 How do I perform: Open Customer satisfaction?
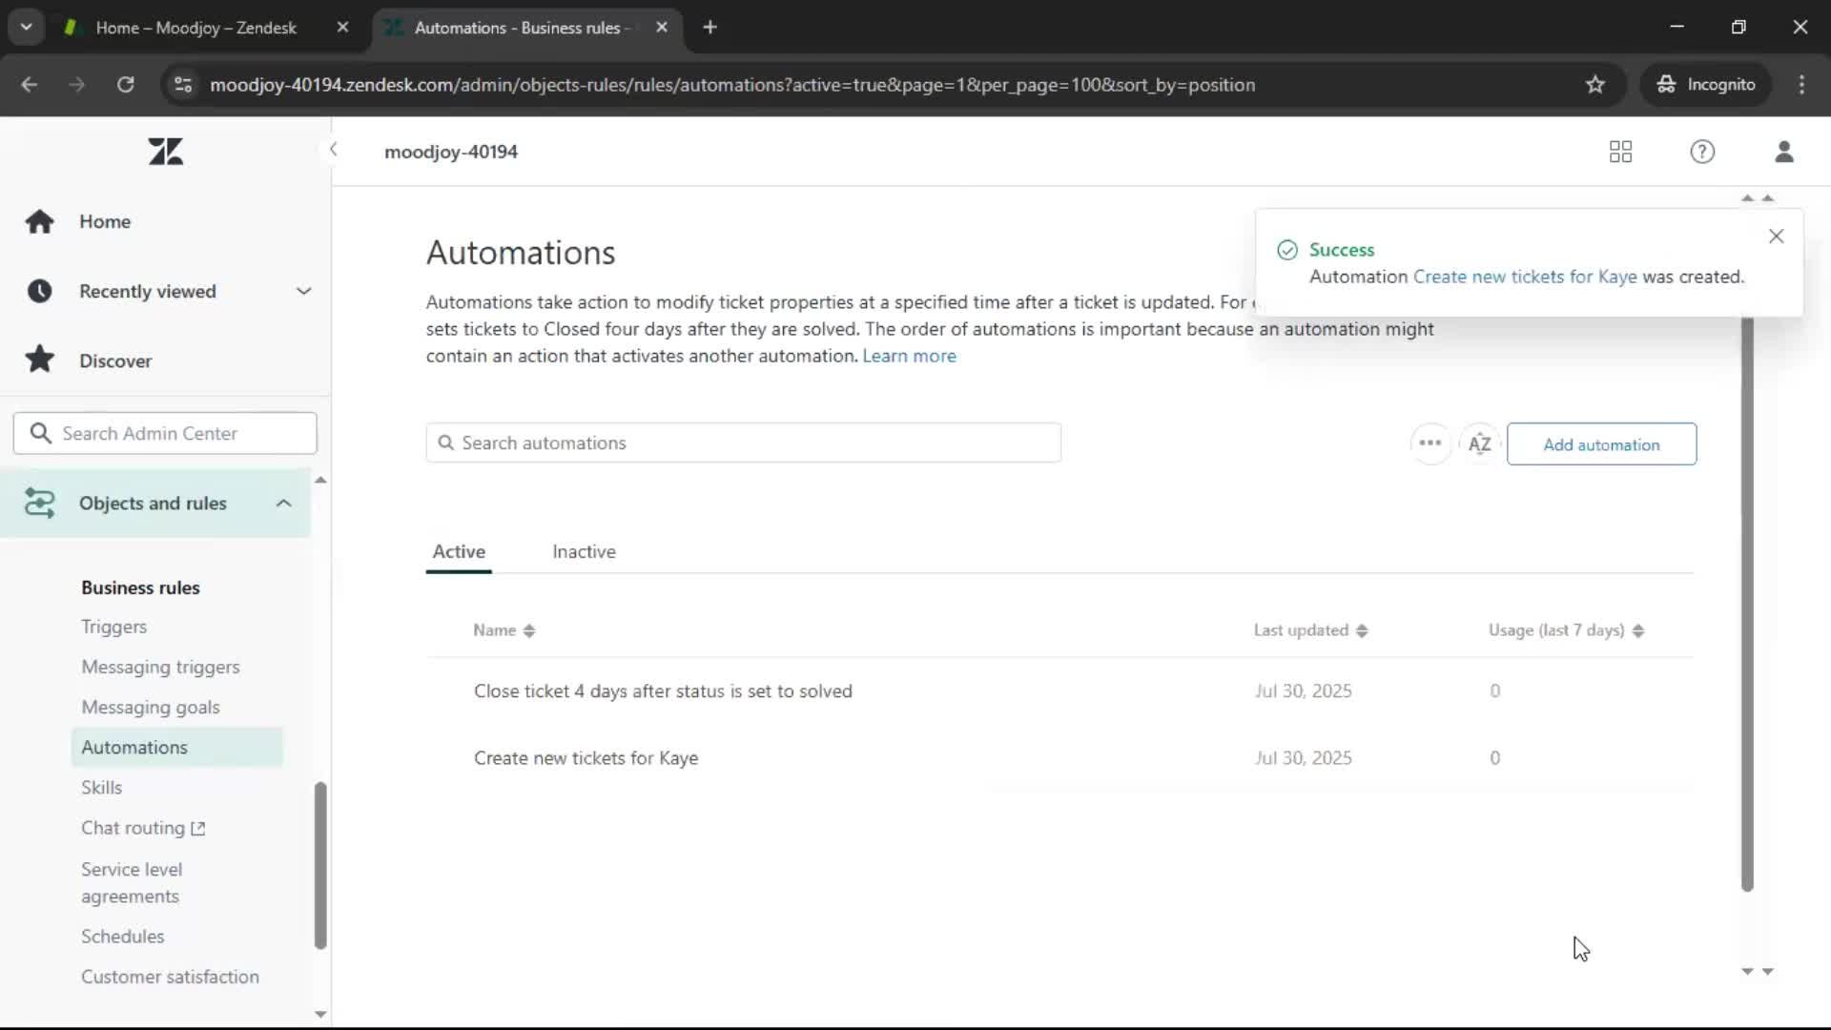tap(170, 977)
